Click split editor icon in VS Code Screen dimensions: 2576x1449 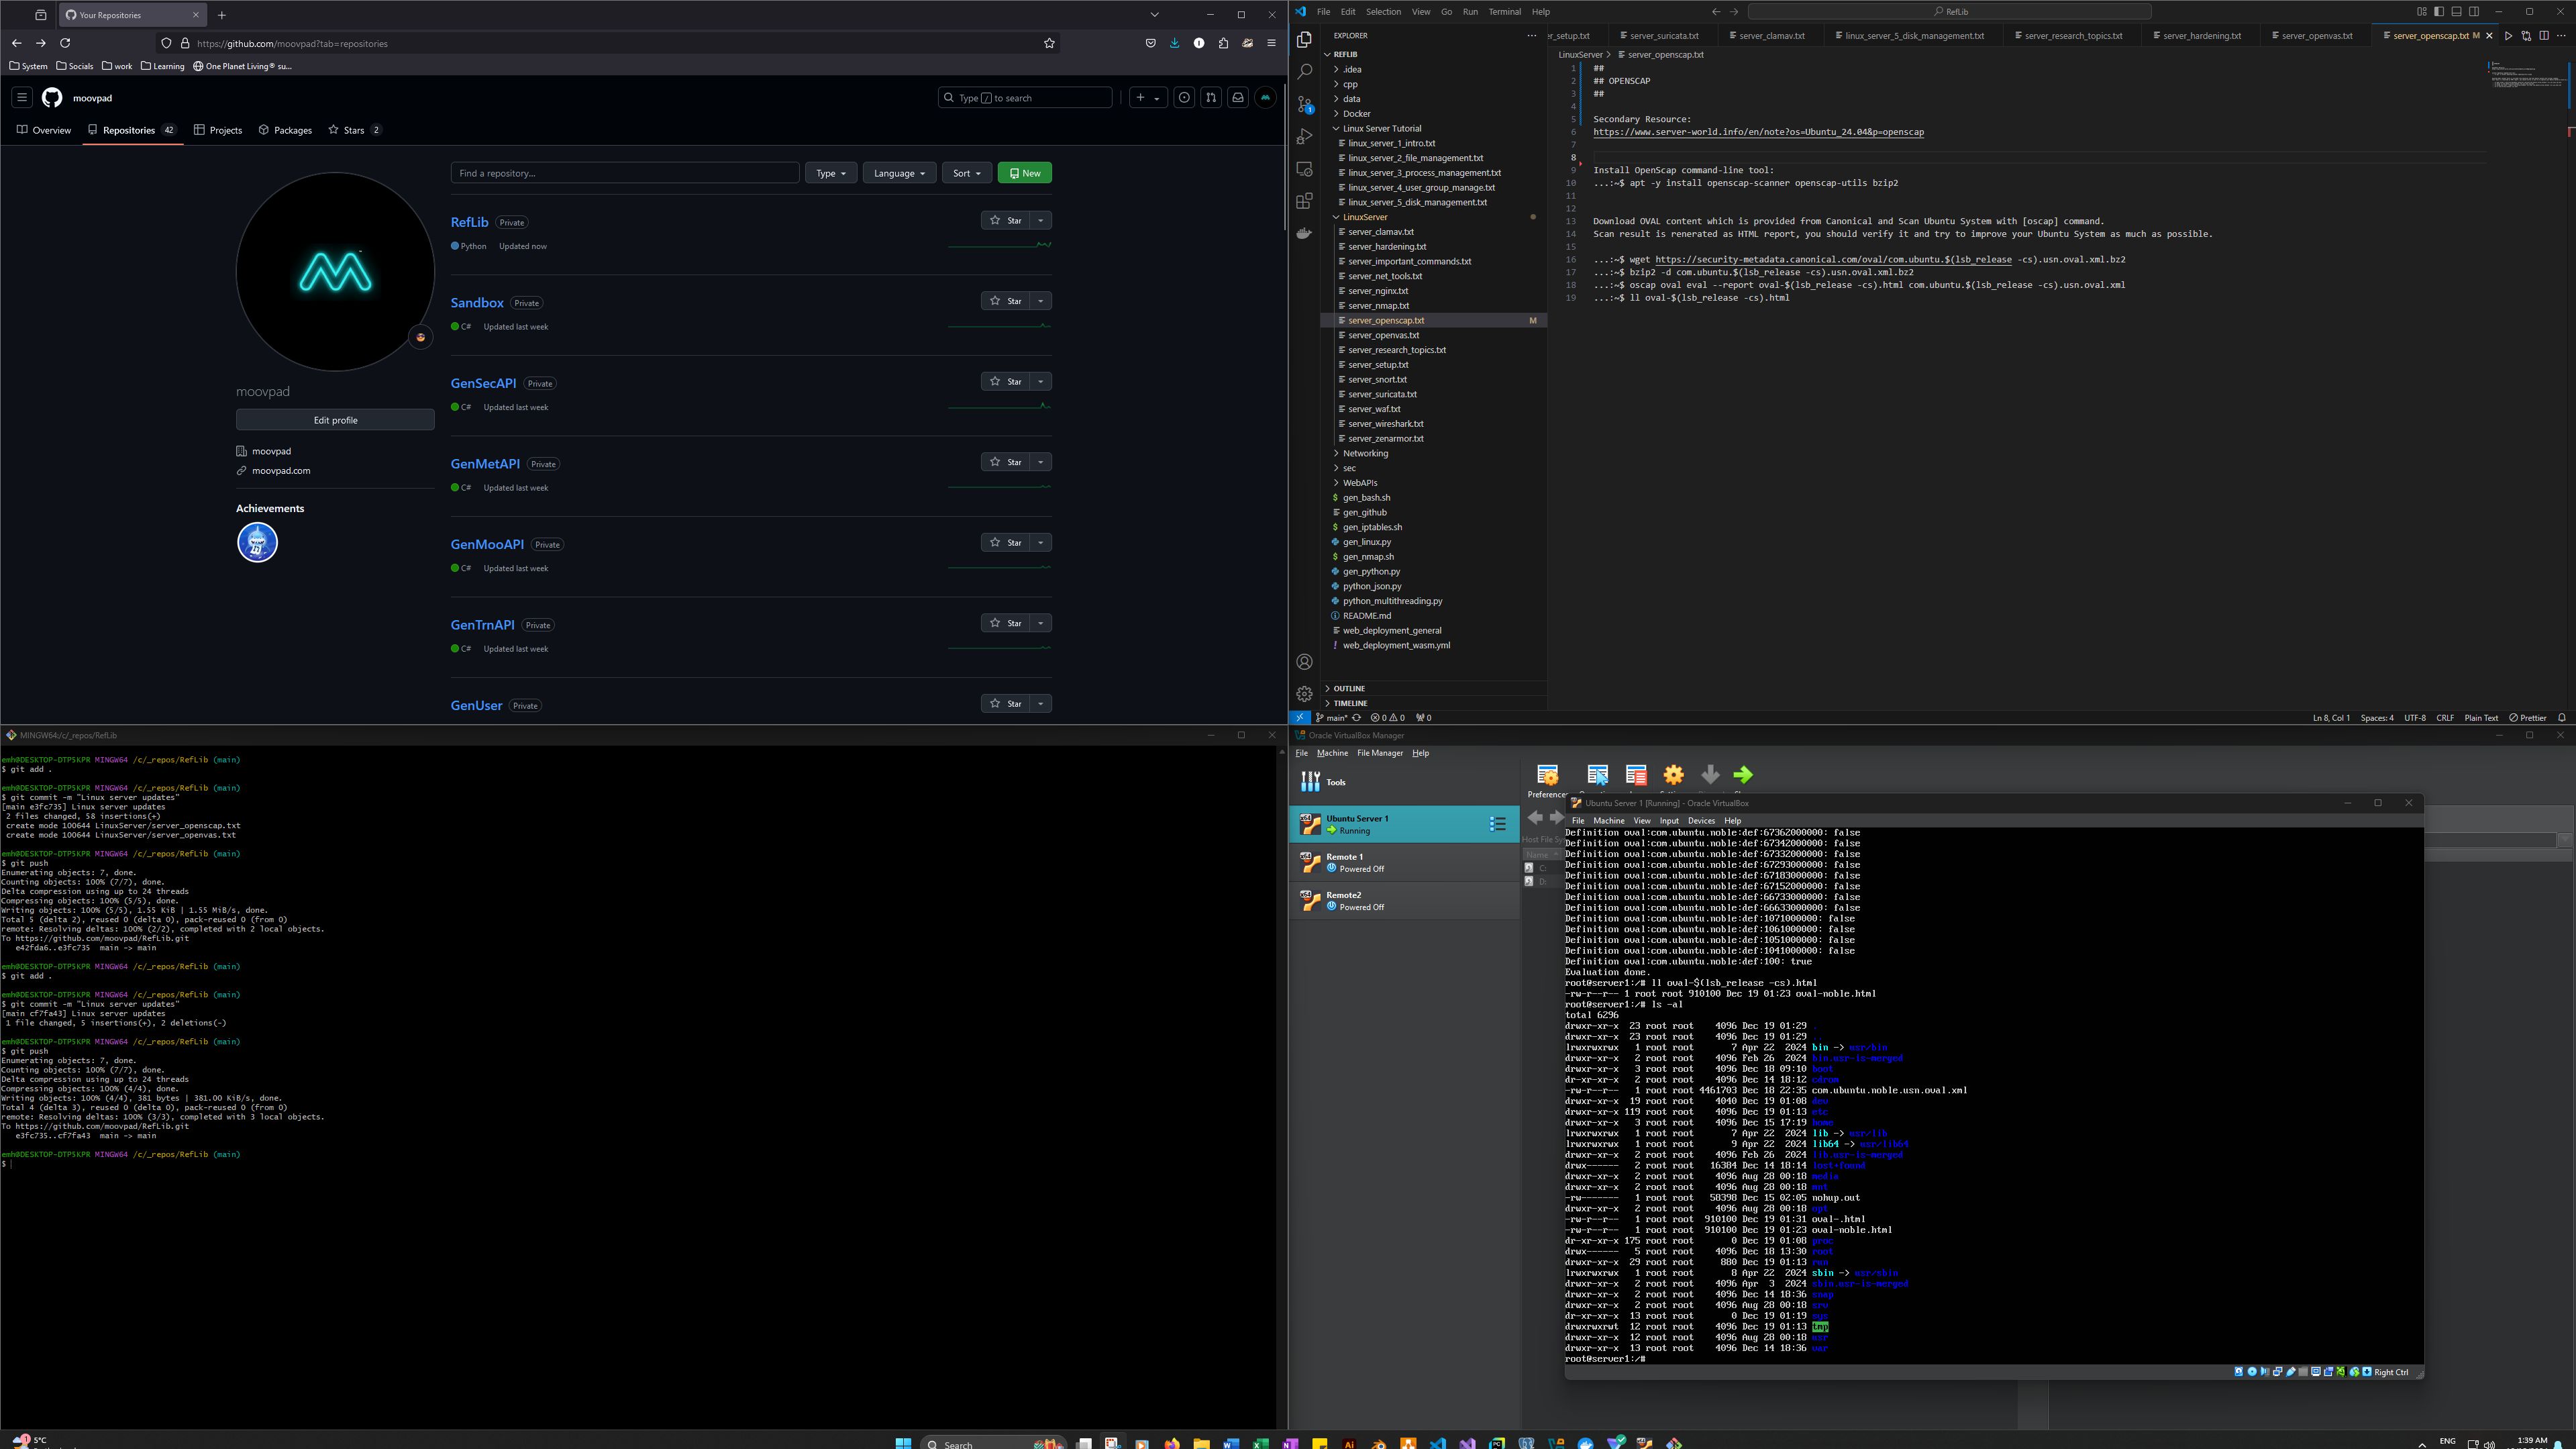pyautogui.click(x=2544, y=36)
